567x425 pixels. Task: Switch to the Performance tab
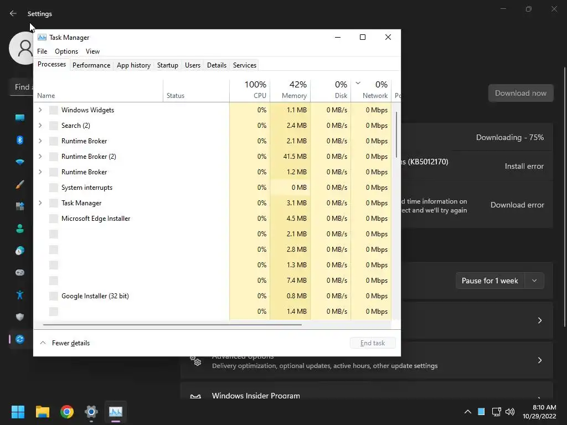coord(91,65)
